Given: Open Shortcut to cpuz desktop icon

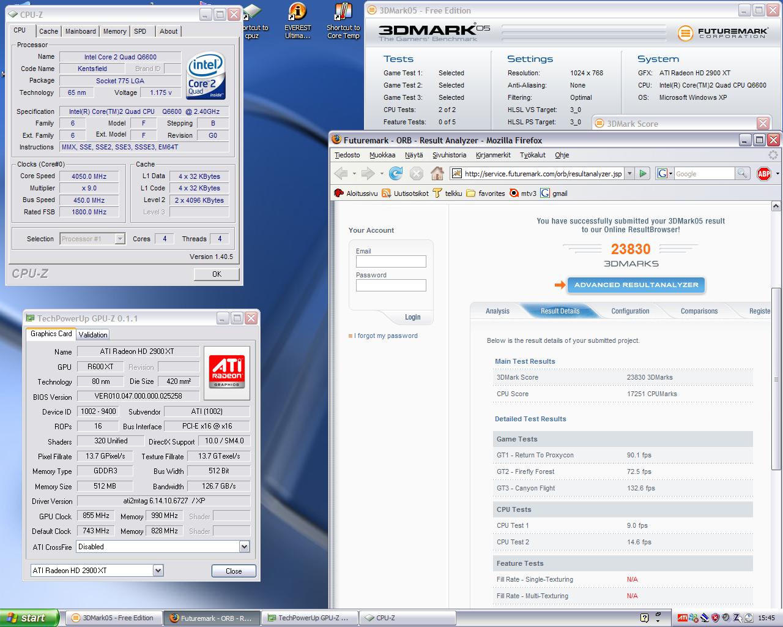Looking at the screenshot, I should [x=252, y=21].
